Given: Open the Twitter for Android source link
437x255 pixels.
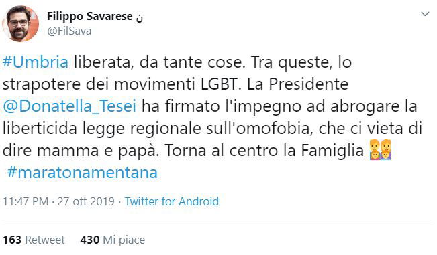Looking at the screenshot, I should click(172, 201).
